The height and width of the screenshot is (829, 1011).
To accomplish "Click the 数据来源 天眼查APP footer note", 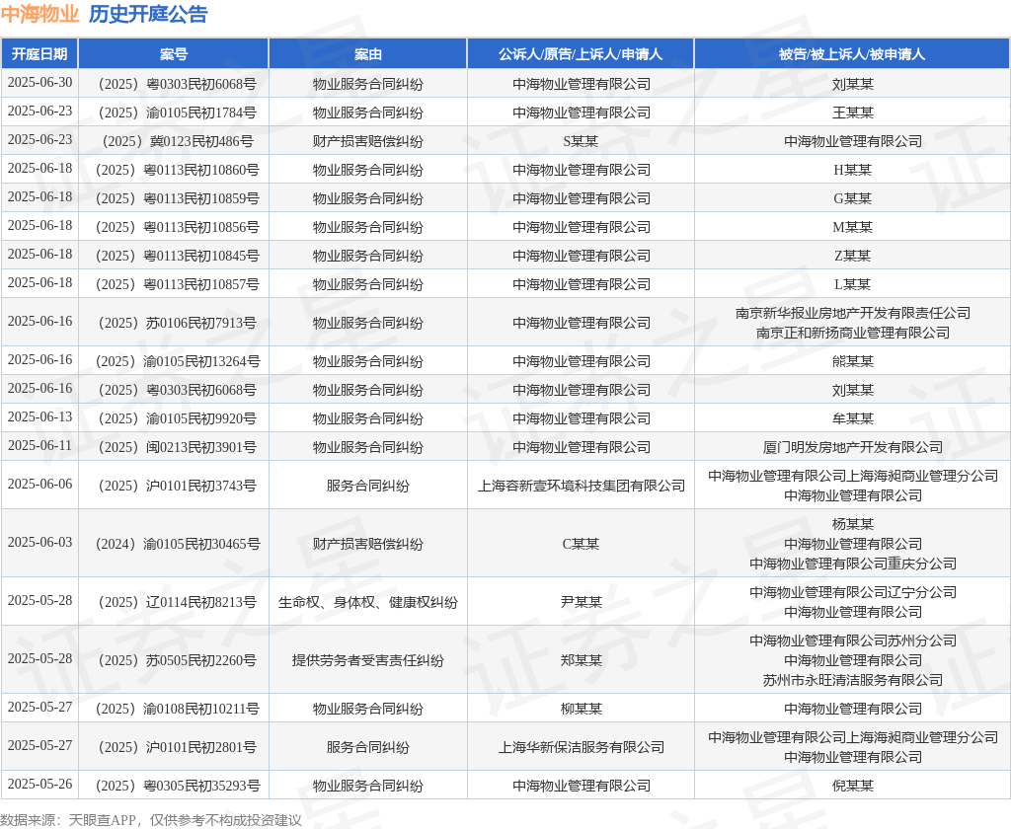I will [x=151, y=820].
